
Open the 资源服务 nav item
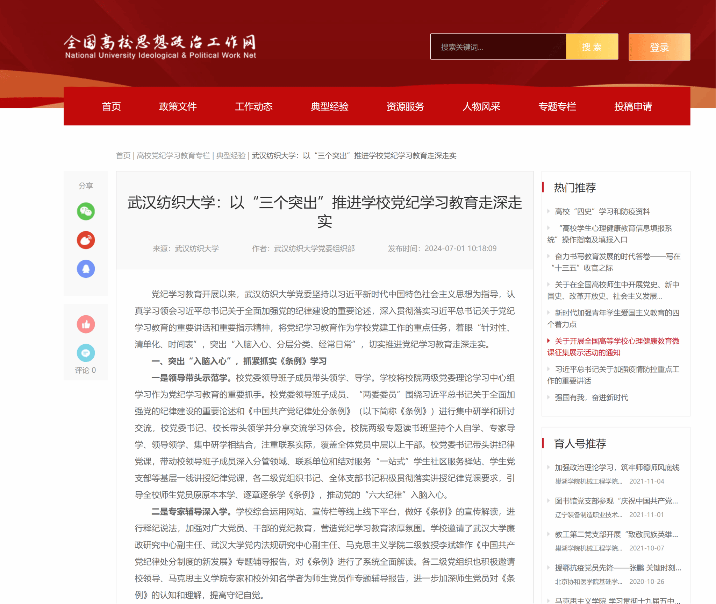point(405,106)
